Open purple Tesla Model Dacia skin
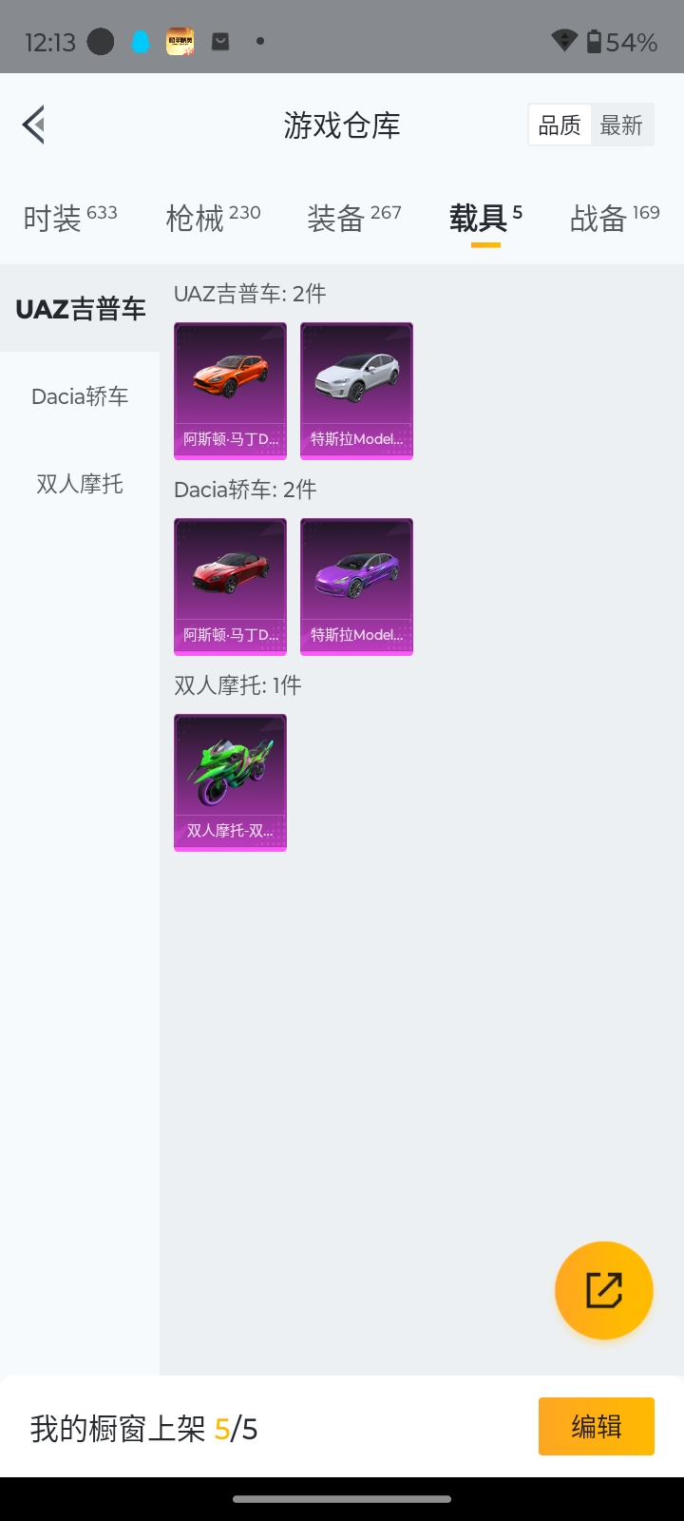The height and width of the screenshot is (1521, 684). tap(356, 587)
